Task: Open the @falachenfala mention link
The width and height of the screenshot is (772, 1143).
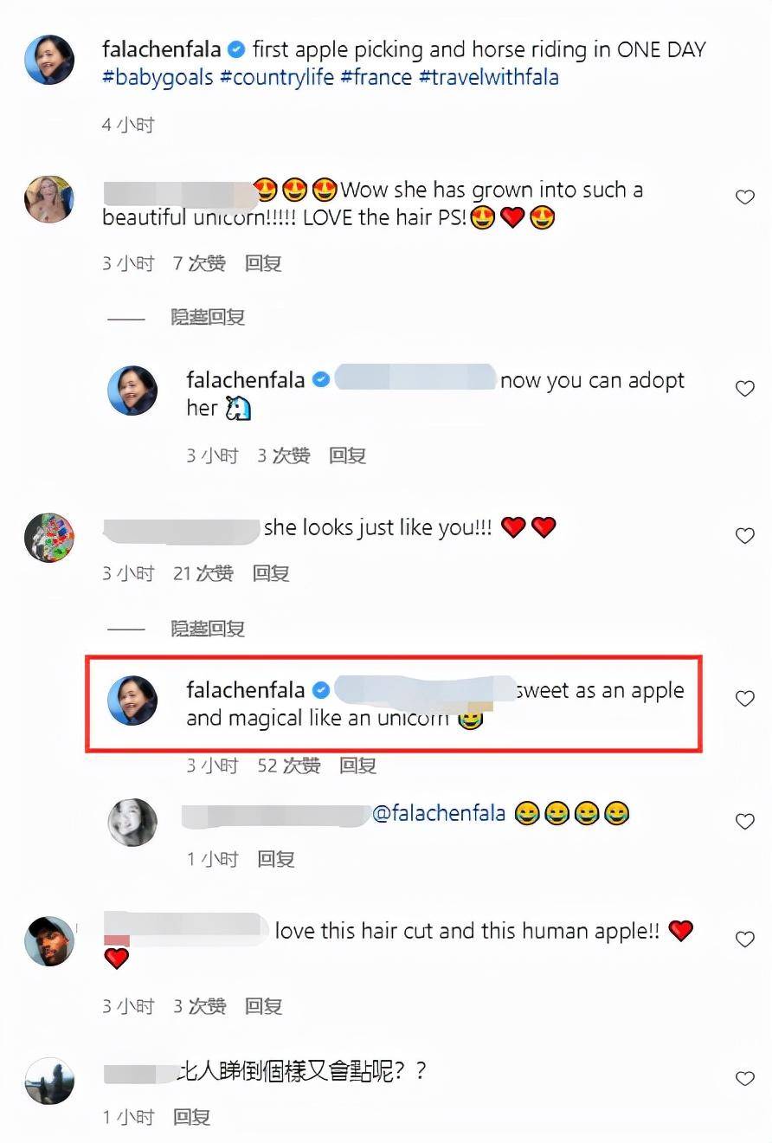Action: tap(439, 814)
